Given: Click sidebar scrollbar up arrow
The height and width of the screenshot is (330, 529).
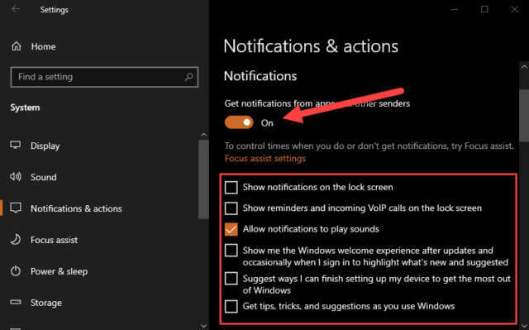Looking at the screenshot, I should pos(203,135).
